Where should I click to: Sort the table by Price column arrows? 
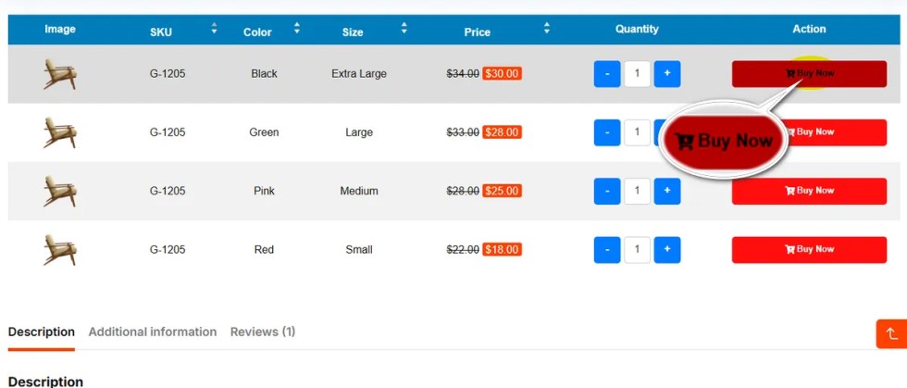click(547, 30)
